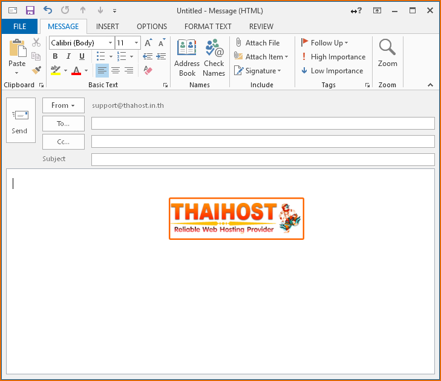Image resolution: width=441 pixels, height=381 pixels.
Task: Click in the Subject field
Action: click(x=263, y=160)
